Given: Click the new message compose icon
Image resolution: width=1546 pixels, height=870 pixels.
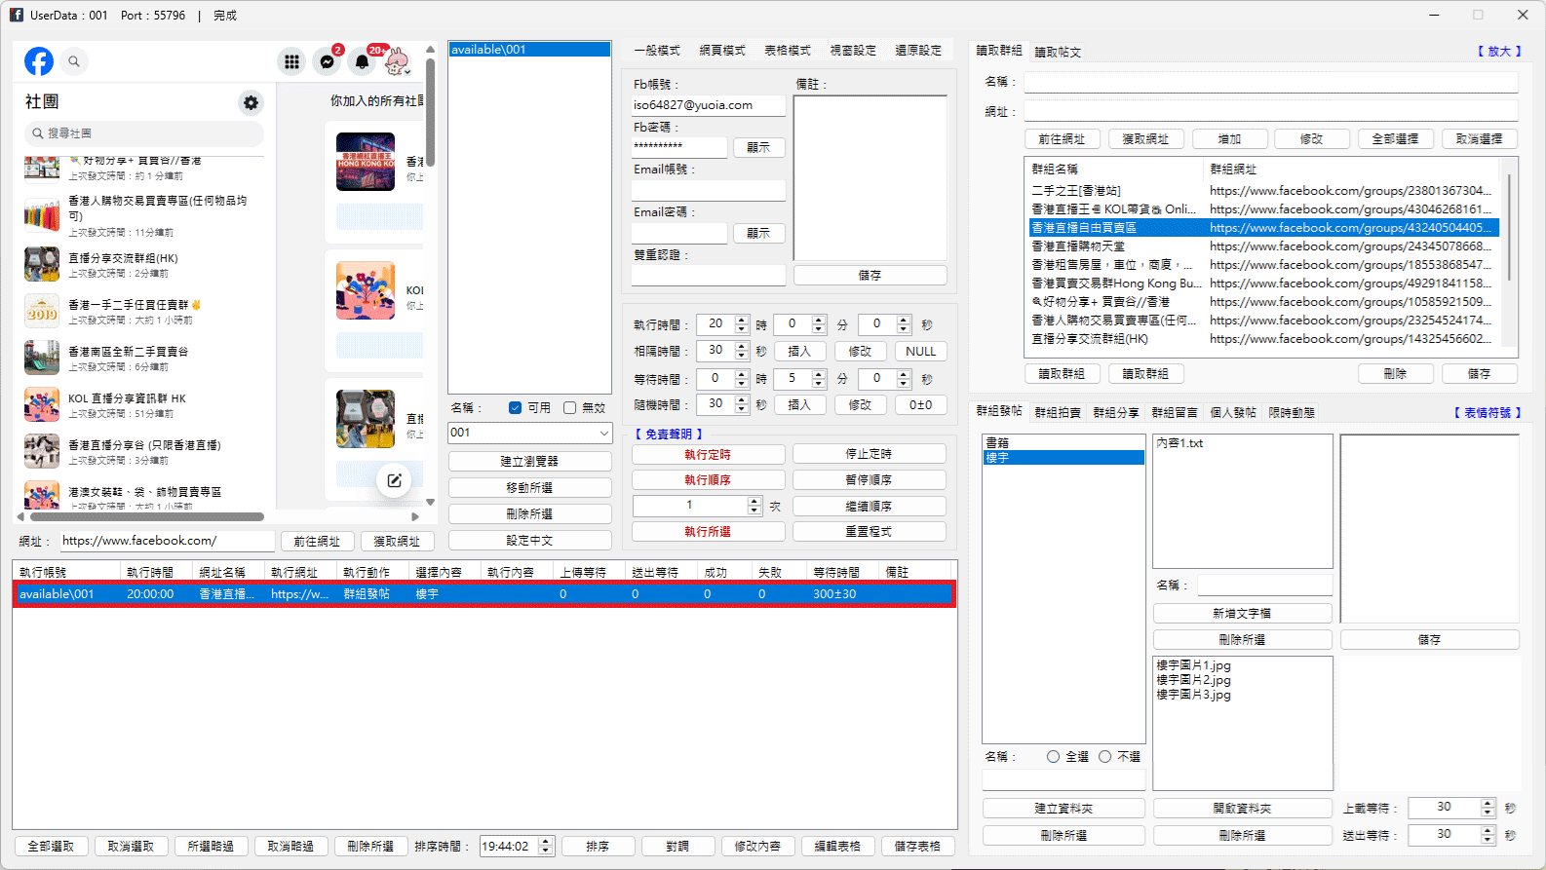Looking at the screenshot, I should click(395, 480).
